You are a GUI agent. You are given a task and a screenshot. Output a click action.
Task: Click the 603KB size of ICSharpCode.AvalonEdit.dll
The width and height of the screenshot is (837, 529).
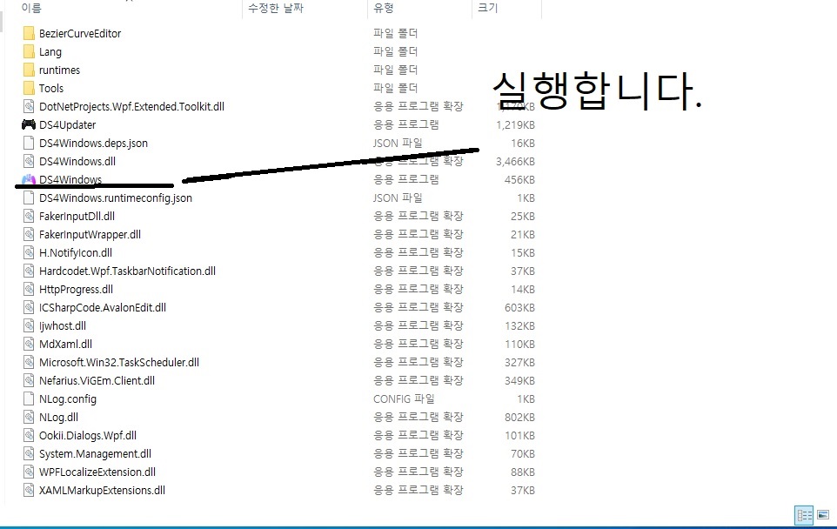[x=519, y=307]
